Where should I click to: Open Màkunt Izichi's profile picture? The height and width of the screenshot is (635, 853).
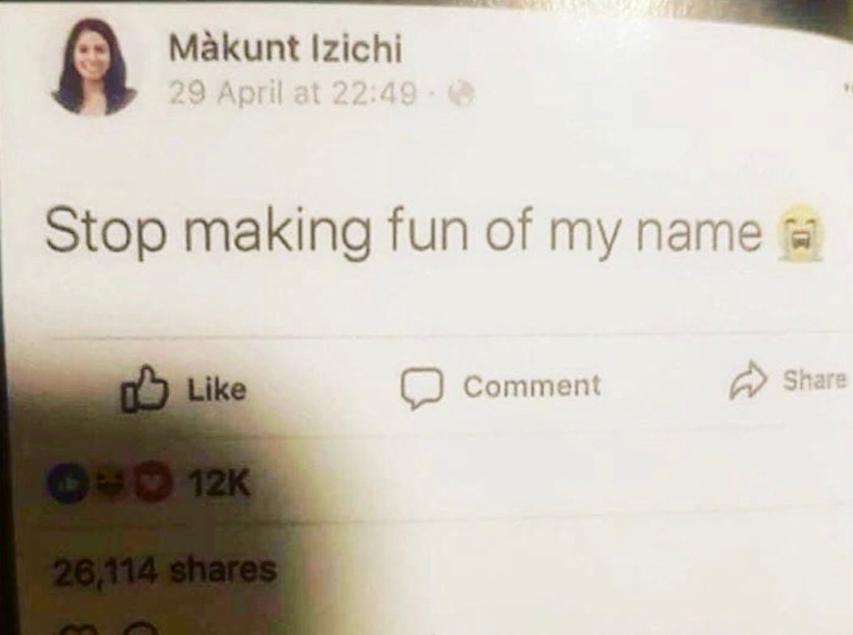point(94,67)
